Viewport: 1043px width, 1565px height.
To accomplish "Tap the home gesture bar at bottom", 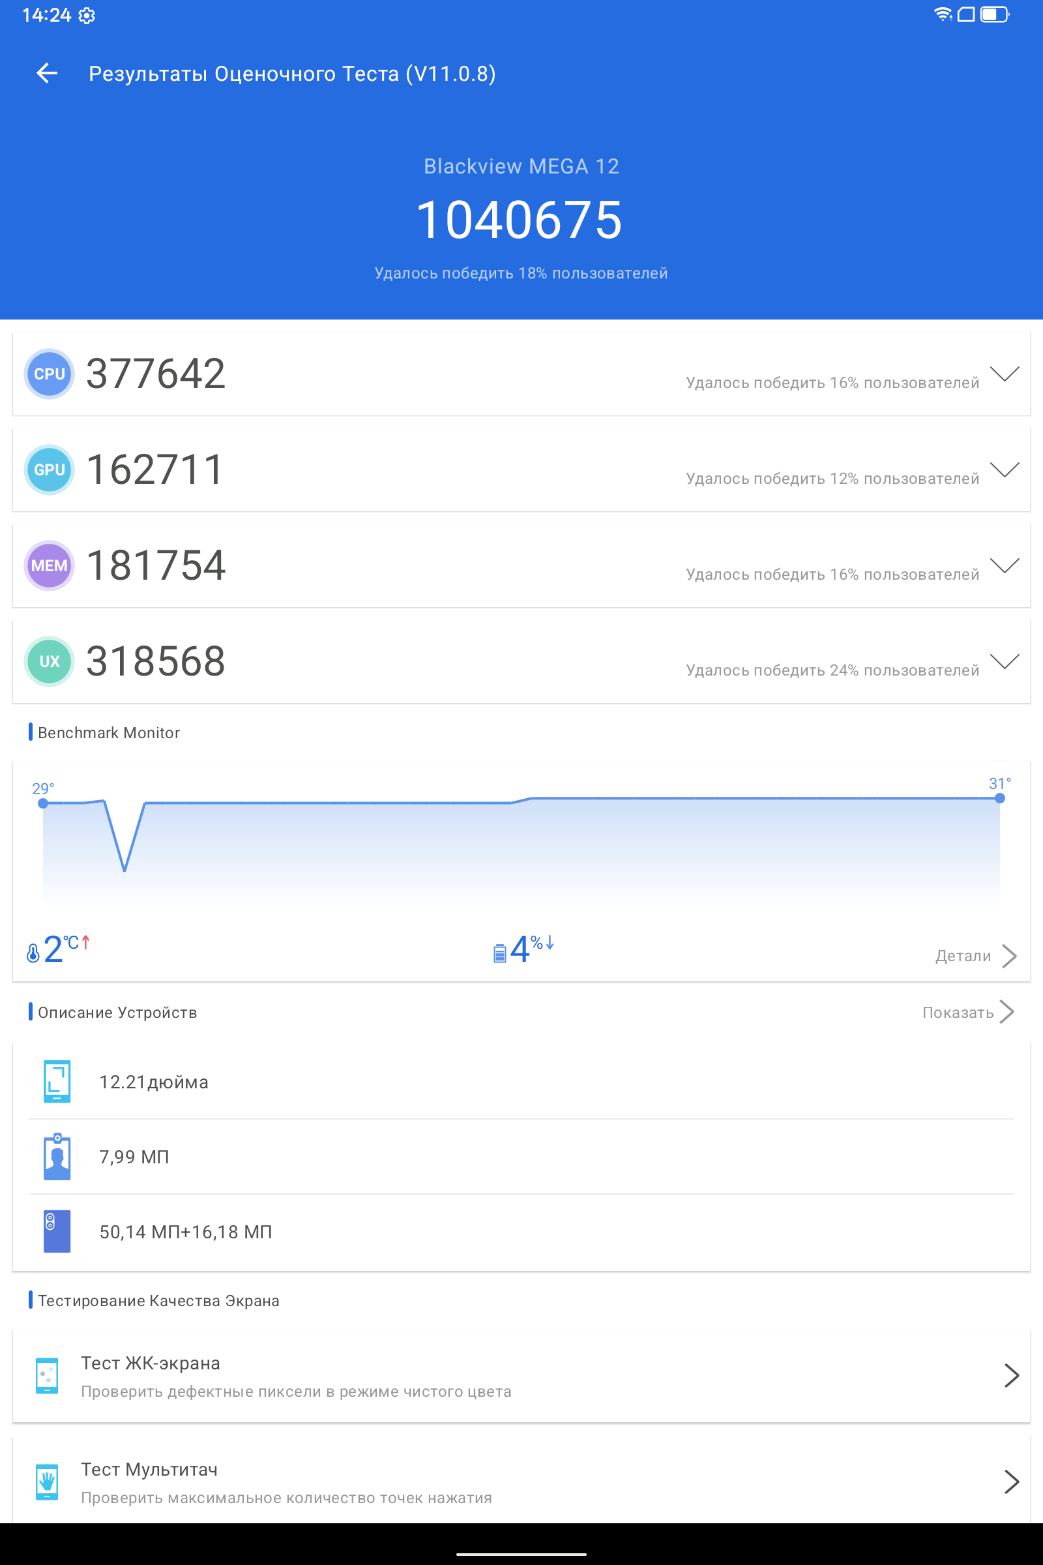I will coord(521,1555).
